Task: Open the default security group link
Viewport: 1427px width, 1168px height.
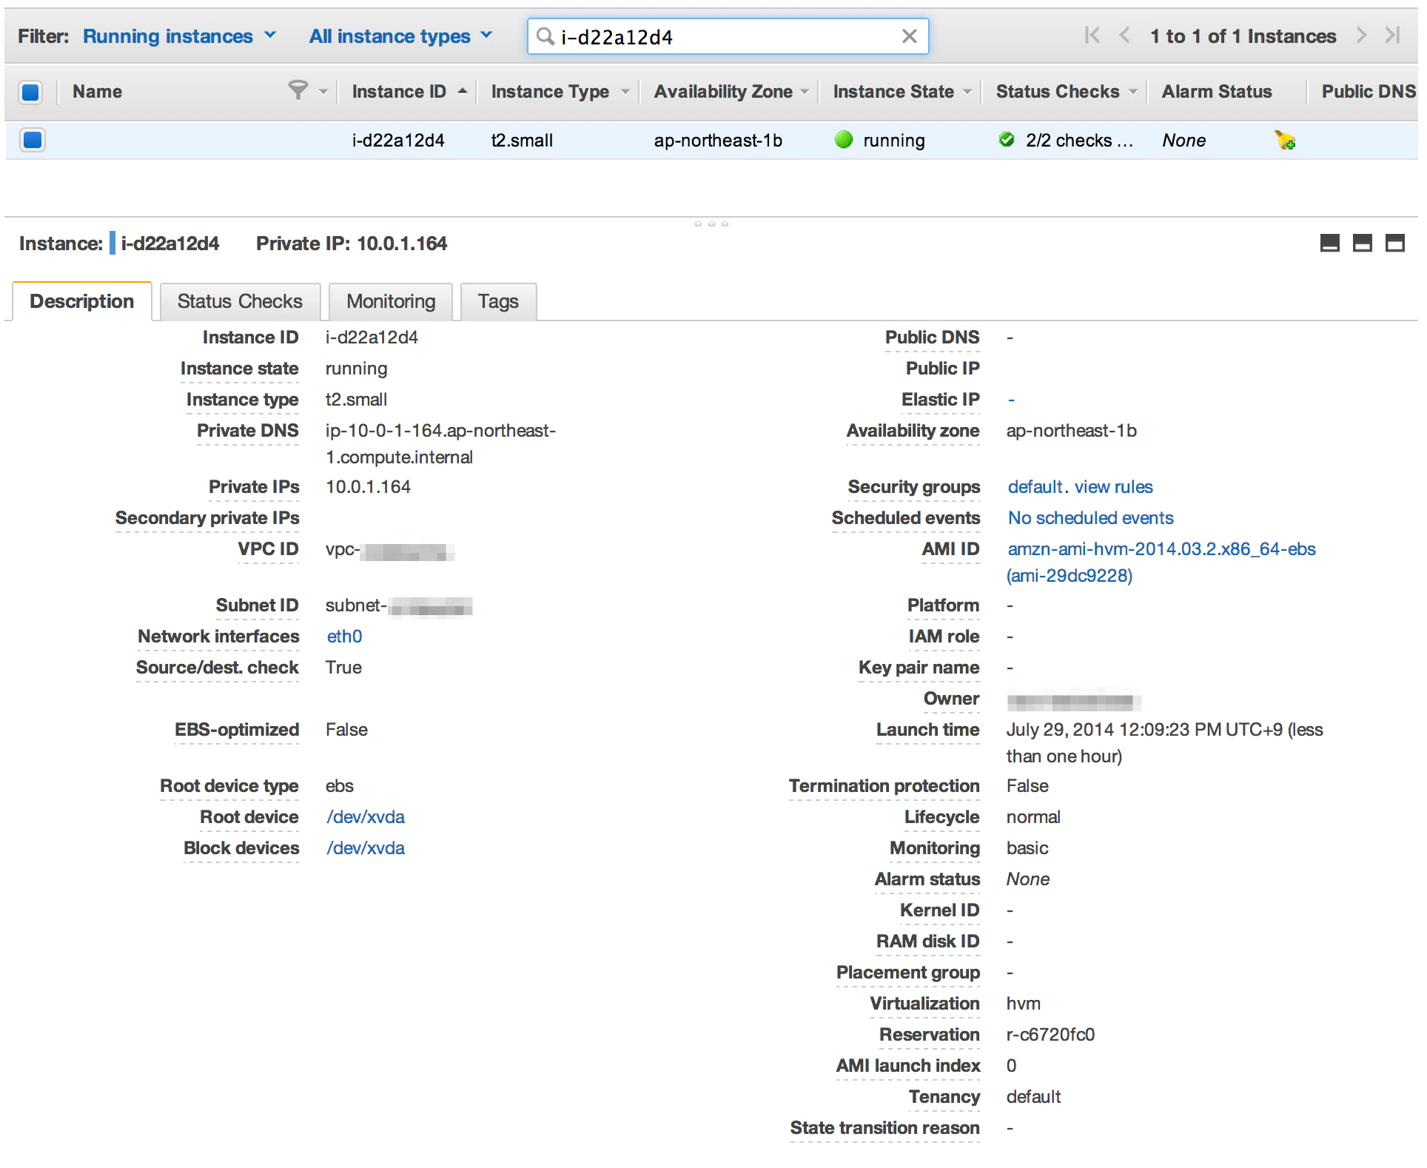Action: (x=1035, y=486)
